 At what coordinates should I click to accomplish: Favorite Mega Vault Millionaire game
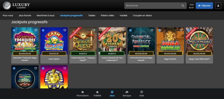(210, 30)
